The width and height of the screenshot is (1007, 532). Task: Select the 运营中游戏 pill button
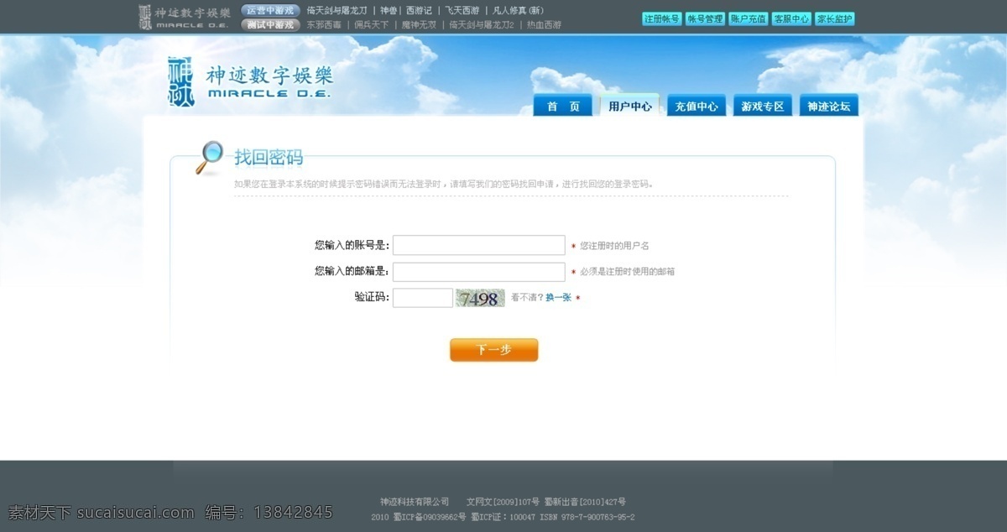[x=270, y=11]
